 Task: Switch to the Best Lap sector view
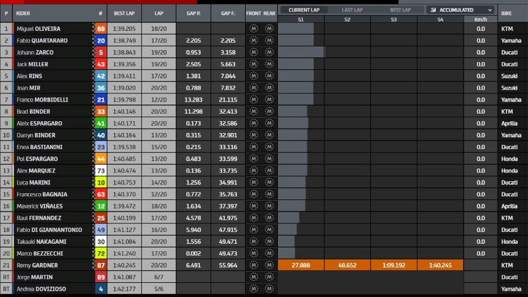[400, 10]
